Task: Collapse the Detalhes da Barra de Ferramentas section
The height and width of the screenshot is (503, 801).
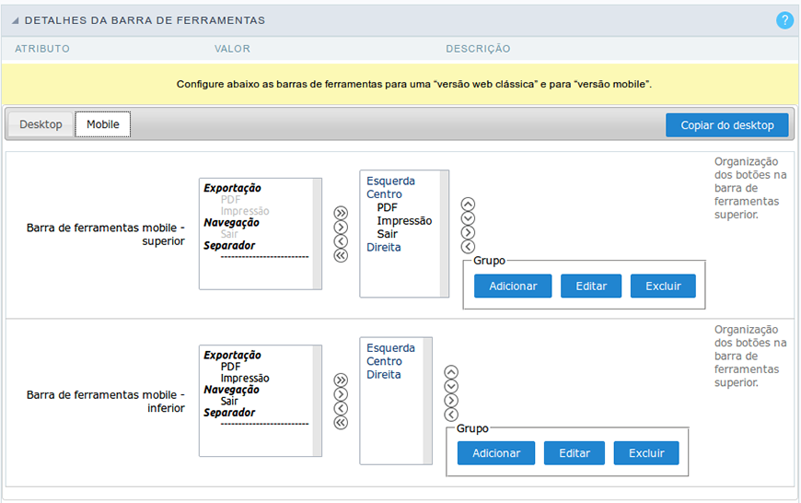Action: coord(16,21)
